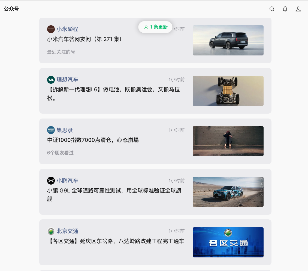
Task: Click the grey SUV thumbnail of 小米澎程
Action: (x=228, y=41)
